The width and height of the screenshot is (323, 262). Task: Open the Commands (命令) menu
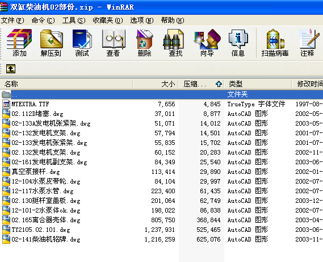(x=43, y=20)
